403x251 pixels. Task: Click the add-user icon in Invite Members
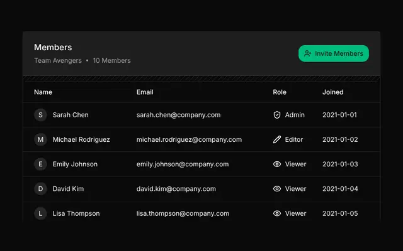pos(308,53)
